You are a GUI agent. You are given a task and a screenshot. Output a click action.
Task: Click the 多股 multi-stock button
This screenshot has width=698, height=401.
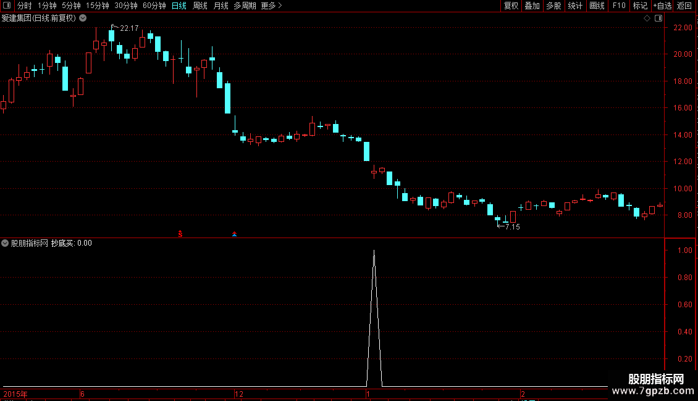pos(553,6)
